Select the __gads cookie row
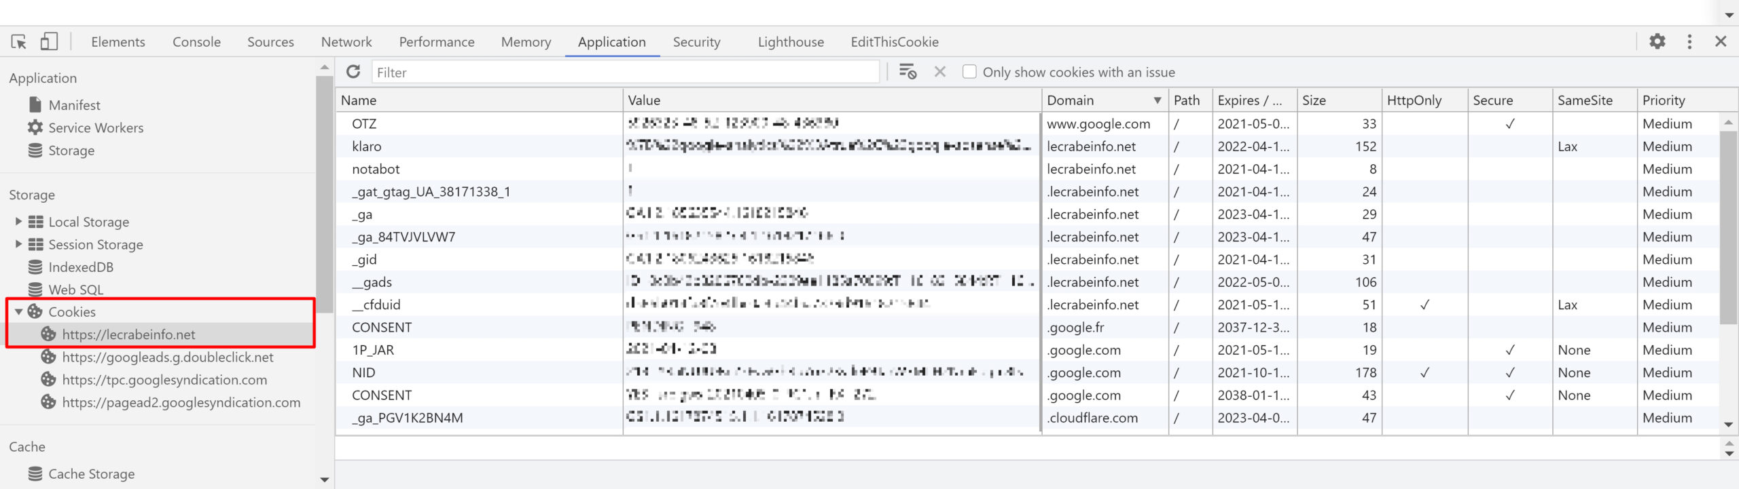Image resolution: width=1739 pixels, height=489 pixels. click(x=1027, y=282)
